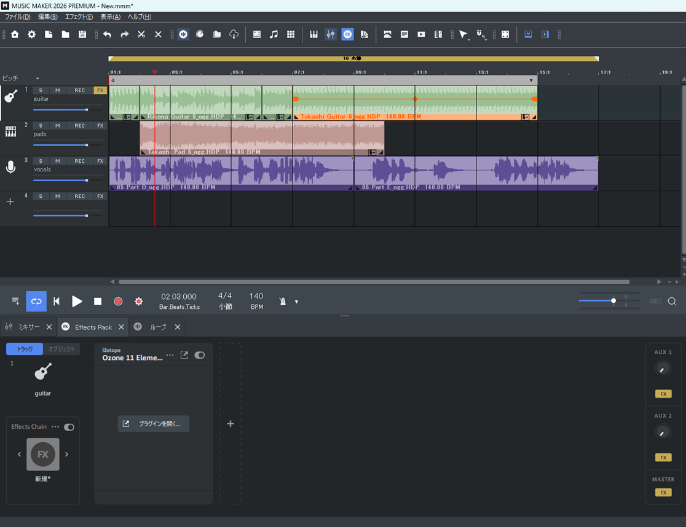Adjust the vocals track volume slider
The width and height of the screenshot is (686, 527).
pos(87,181)
